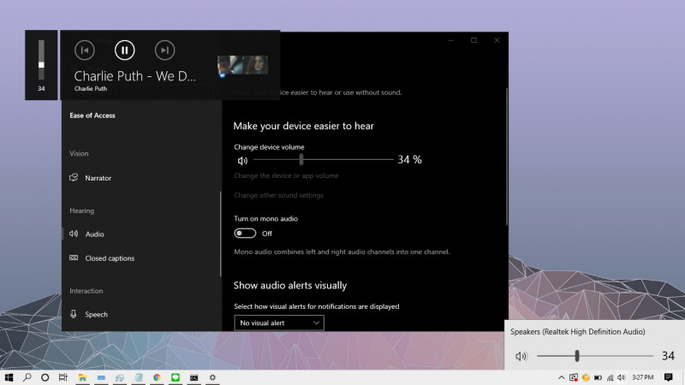Viewport: 685px width, 385px height.
Task: Mute speakers via flyout speaker icon
Action: click(521, 356)
